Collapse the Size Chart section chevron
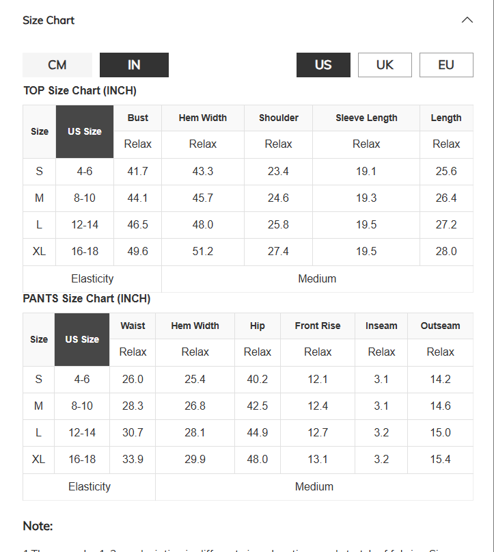This screenshot has width=494, height=552. 467,20
